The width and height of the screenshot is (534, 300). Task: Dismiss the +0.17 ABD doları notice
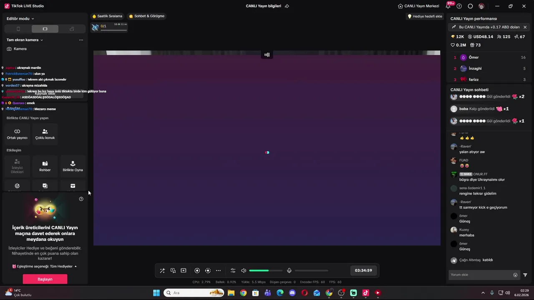525,27
